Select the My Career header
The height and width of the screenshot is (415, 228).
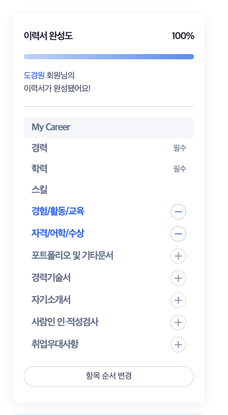point(109,127)
